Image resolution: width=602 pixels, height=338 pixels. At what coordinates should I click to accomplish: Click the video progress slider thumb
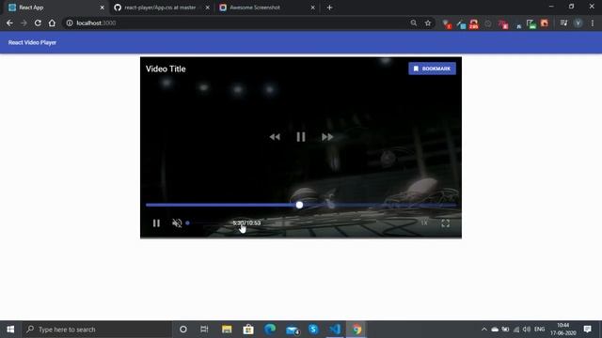pos(299,205)
